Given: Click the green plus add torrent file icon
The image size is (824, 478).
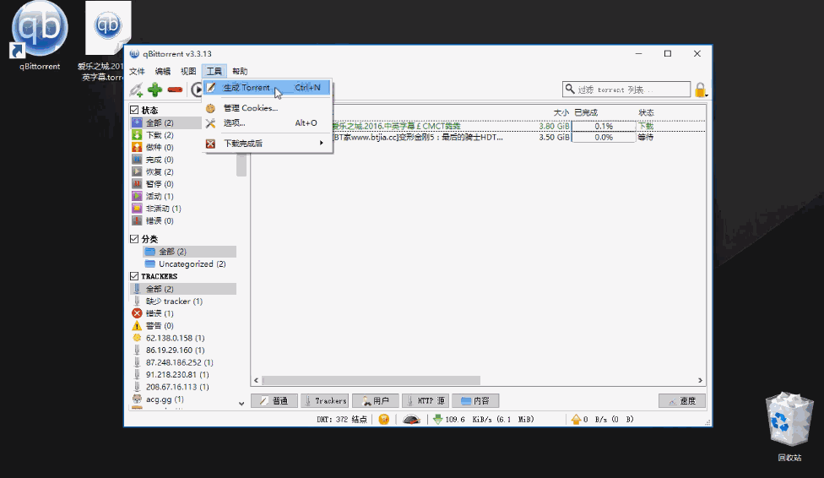Looking at the screenshot, I should click(x=155, y=90).
